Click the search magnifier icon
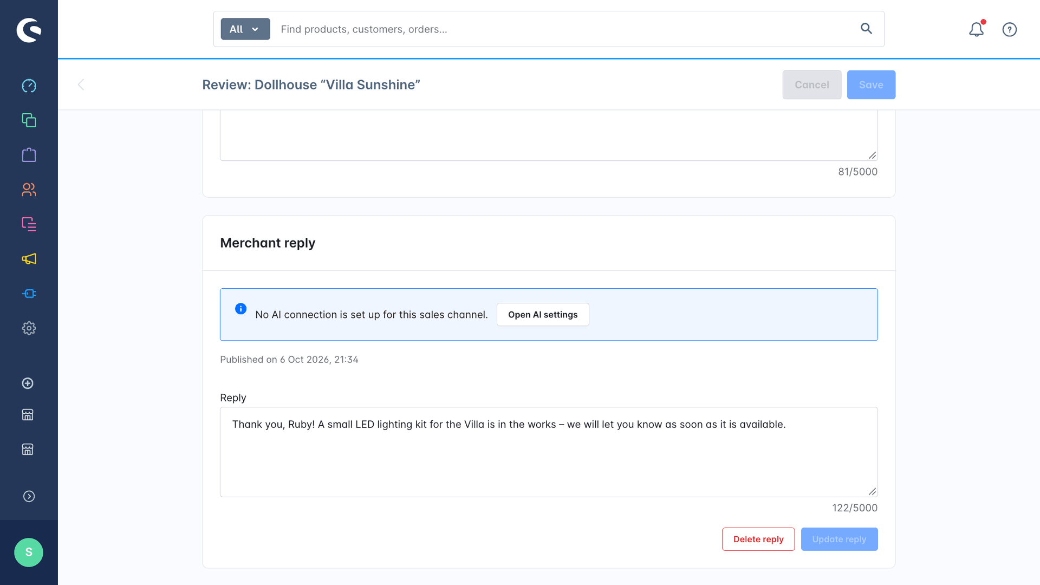Screen dimensions: 1040x585 click(866, 29)
